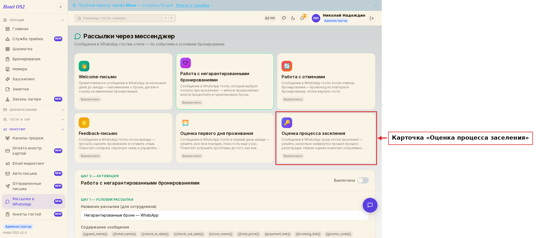Viewport: 539px width, 238px height.
Task: Open Оценка первого дня проживания card
Action: click(225, 138)
